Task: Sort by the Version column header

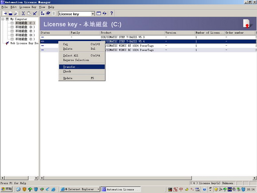Action: pos(179,33)
